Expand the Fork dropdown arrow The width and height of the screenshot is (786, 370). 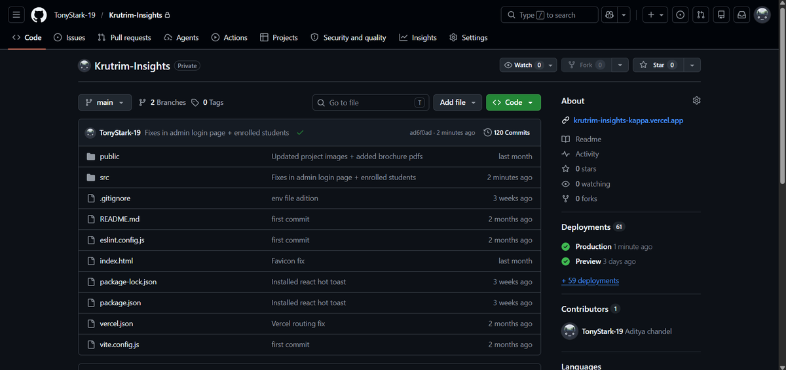click(621, 65)
